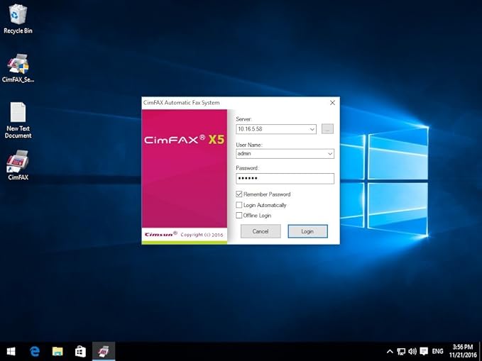Expand the User Name dropdown
482x361 pixels.
pyautogui.click(x=330, y=153)
